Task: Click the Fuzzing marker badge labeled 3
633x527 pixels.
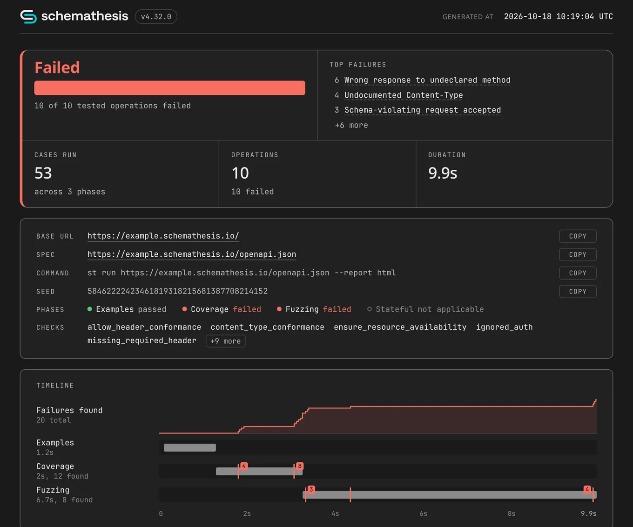Action: [x=311, y=489]
